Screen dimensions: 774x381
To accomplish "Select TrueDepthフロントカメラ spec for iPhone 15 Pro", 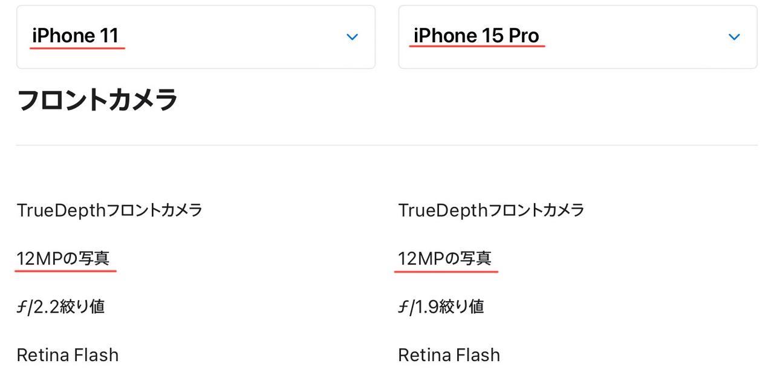I will (x=491, y=210).
